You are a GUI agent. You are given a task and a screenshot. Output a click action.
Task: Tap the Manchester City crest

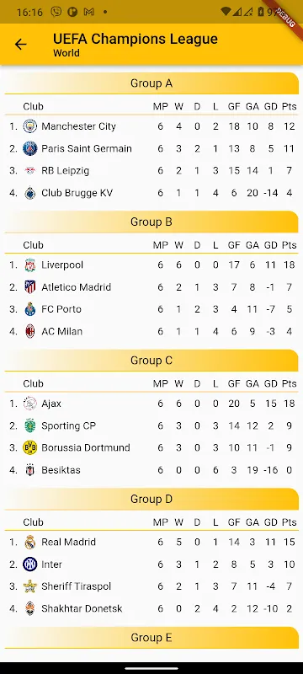[x=30, y=126]
